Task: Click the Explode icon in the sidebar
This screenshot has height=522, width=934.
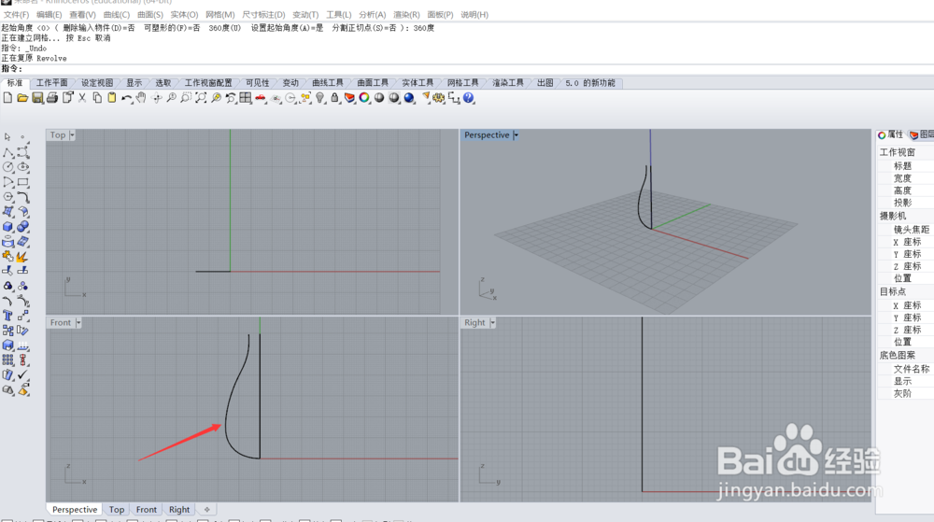Action: (x=23, y=257)
